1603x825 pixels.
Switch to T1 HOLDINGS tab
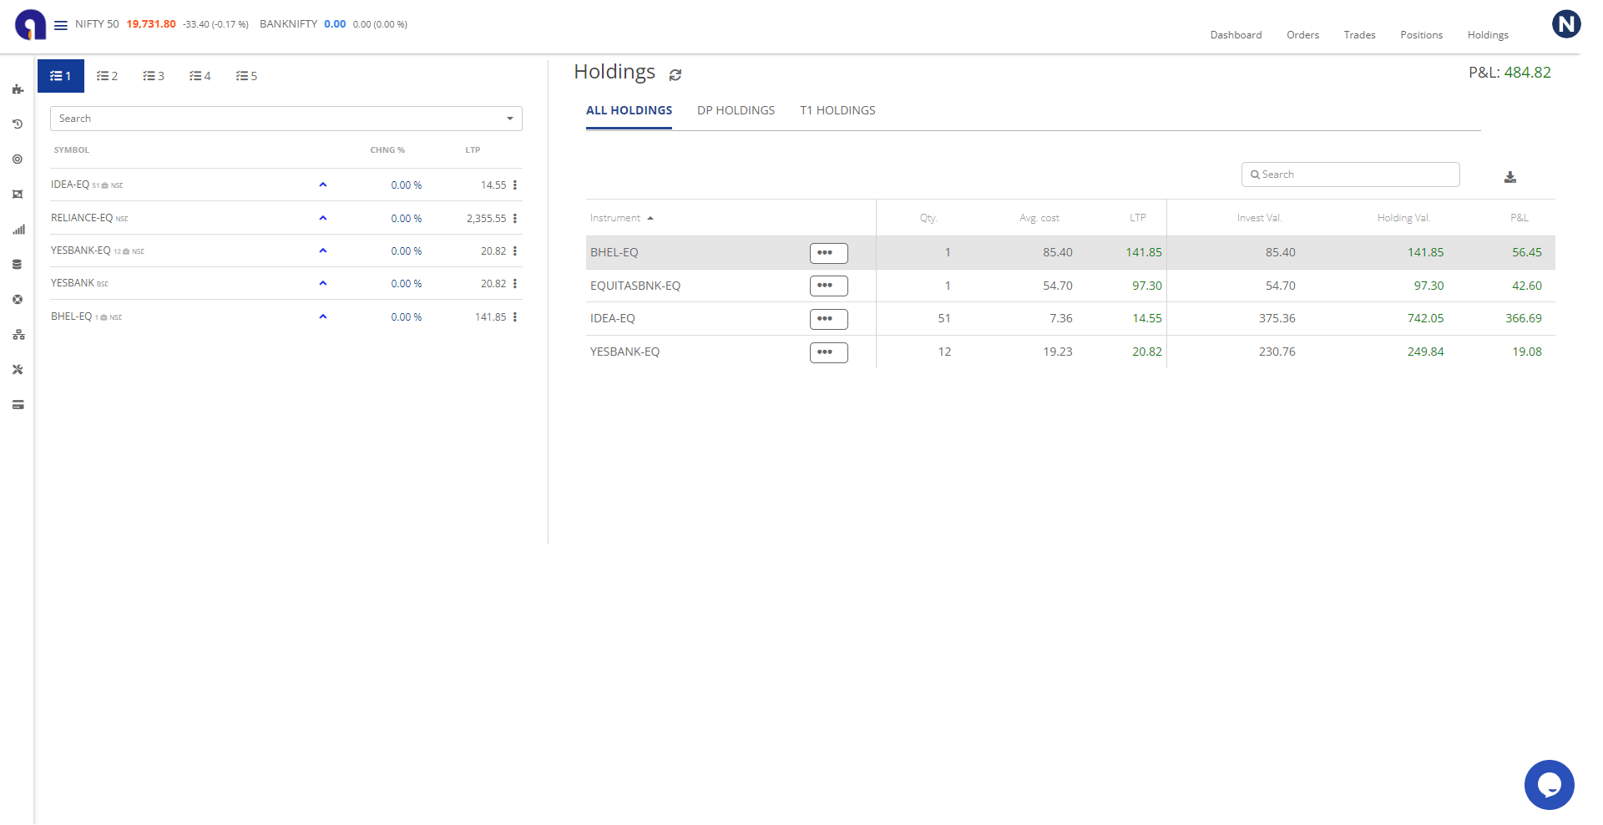click(837, 110)
